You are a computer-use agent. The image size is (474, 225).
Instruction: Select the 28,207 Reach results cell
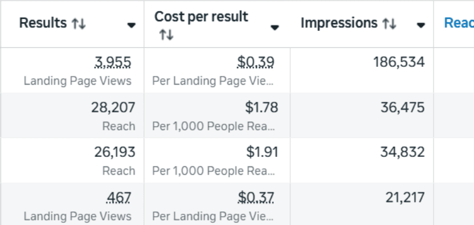coord(72,115)
